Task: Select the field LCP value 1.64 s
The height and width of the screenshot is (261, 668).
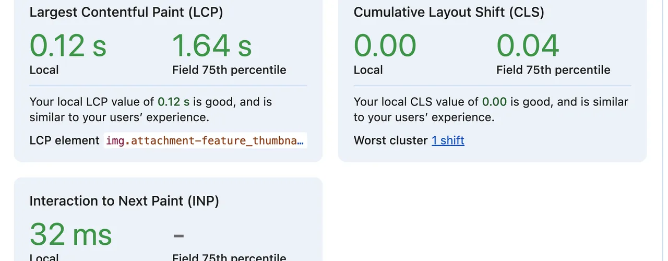Action: 212,45
